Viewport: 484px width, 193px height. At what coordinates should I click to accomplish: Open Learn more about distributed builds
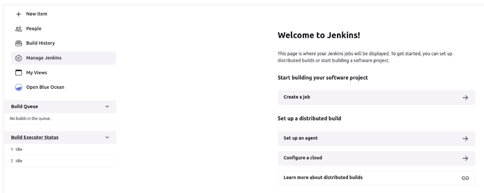pyautogui.click(x=323, y=177)
